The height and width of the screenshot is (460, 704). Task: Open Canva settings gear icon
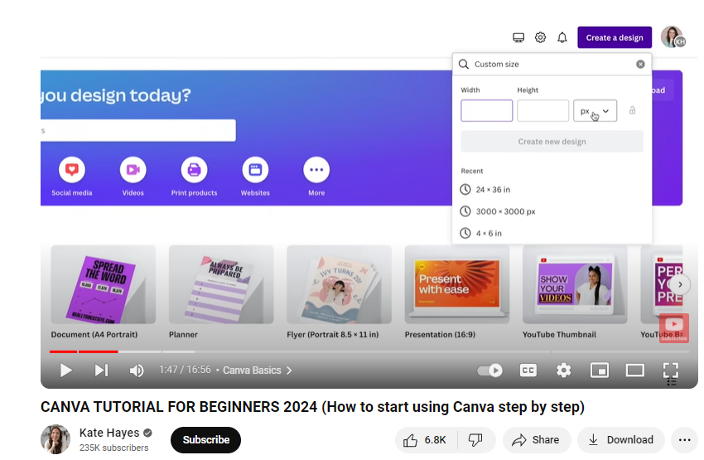[x=540, y=38]
